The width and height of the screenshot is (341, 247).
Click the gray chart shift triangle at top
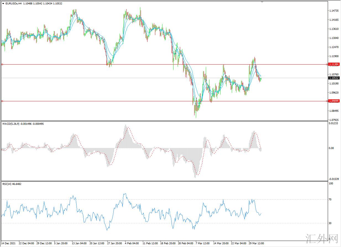click(262, 2)
